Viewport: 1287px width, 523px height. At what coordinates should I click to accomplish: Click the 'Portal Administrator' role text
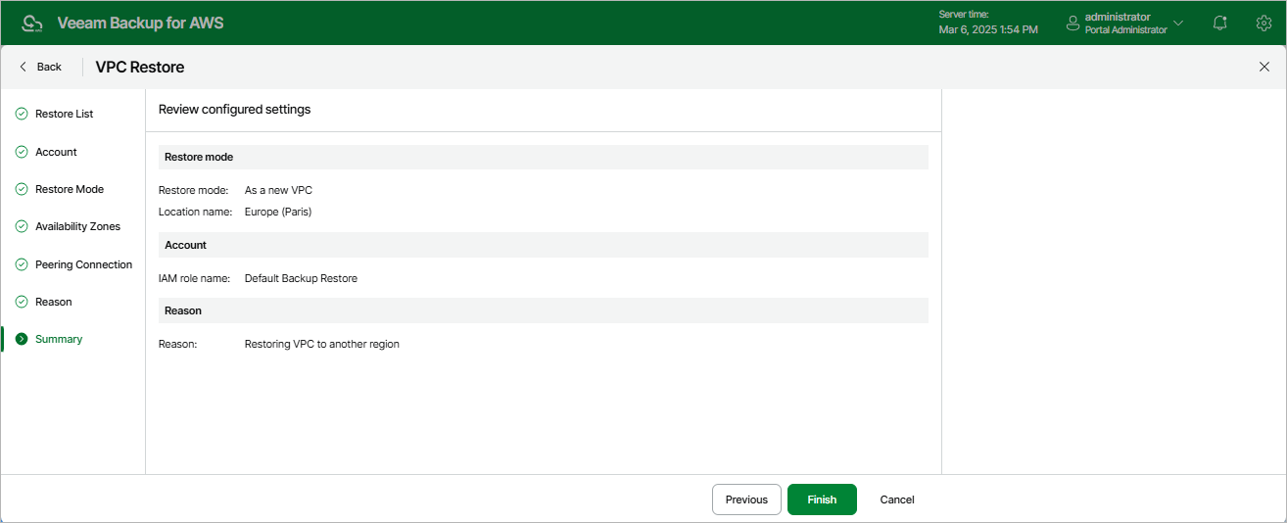[1125, 30]
